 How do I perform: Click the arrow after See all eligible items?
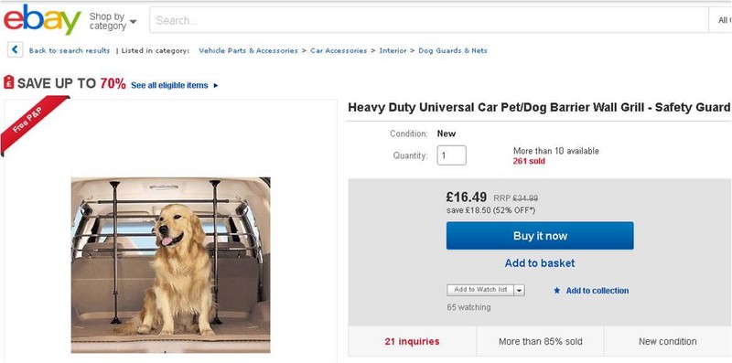tap(216, 85)
